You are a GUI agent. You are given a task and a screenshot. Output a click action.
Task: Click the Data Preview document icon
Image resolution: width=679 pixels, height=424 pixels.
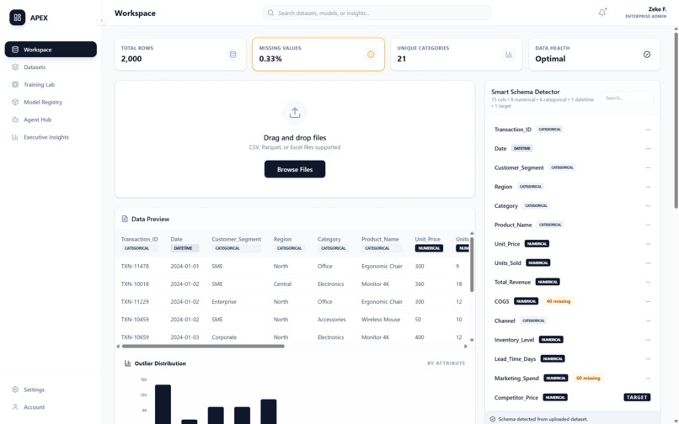click(x=125, y=219)
